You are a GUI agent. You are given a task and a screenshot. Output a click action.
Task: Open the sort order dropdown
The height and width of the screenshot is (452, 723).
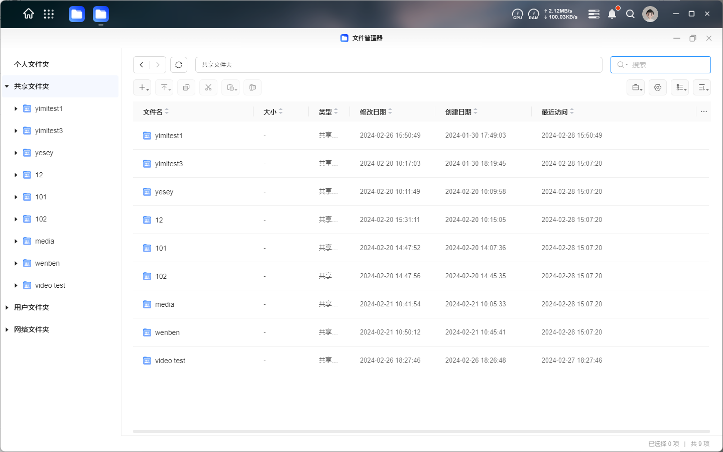702,87
